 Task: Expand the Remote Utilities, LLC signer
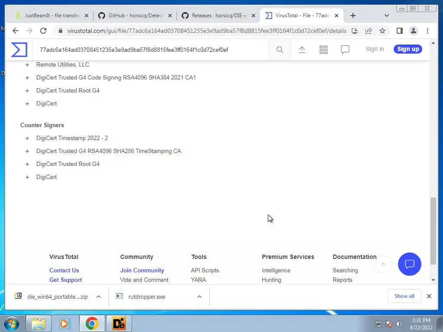(27, 65)
